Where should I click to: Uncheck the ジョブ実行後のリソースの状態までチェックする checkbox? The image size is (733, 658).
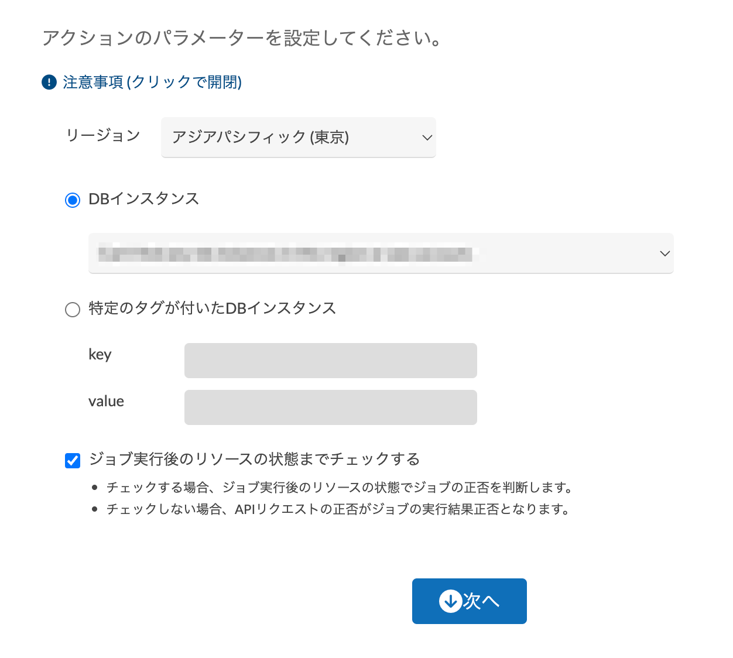tap(73, 461)
